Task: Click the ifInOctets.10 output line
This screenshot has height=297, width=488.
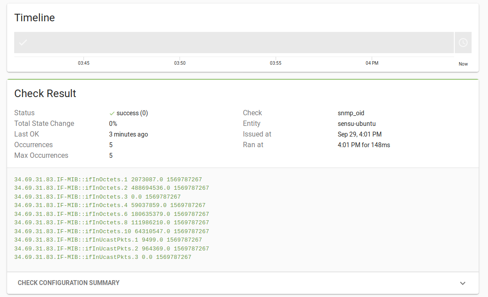Action: tap(111, 231)
